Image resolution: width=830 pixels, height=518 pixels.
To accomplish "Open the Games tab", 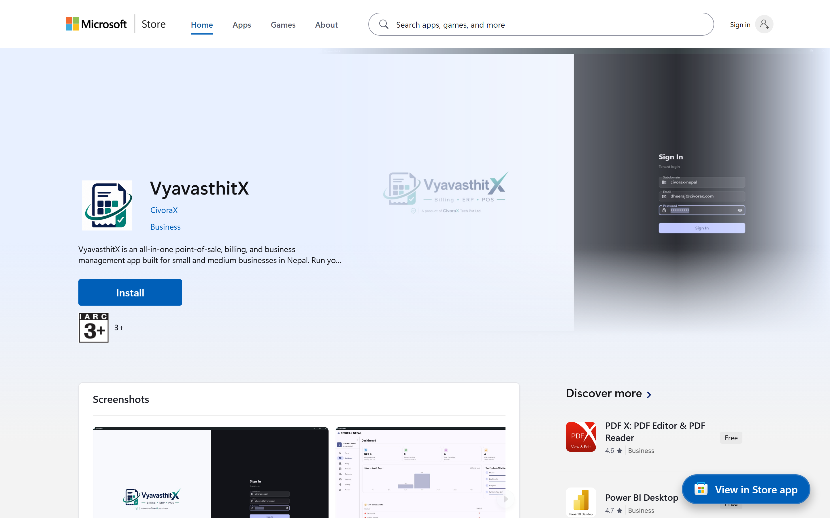I will click(283, 25).
